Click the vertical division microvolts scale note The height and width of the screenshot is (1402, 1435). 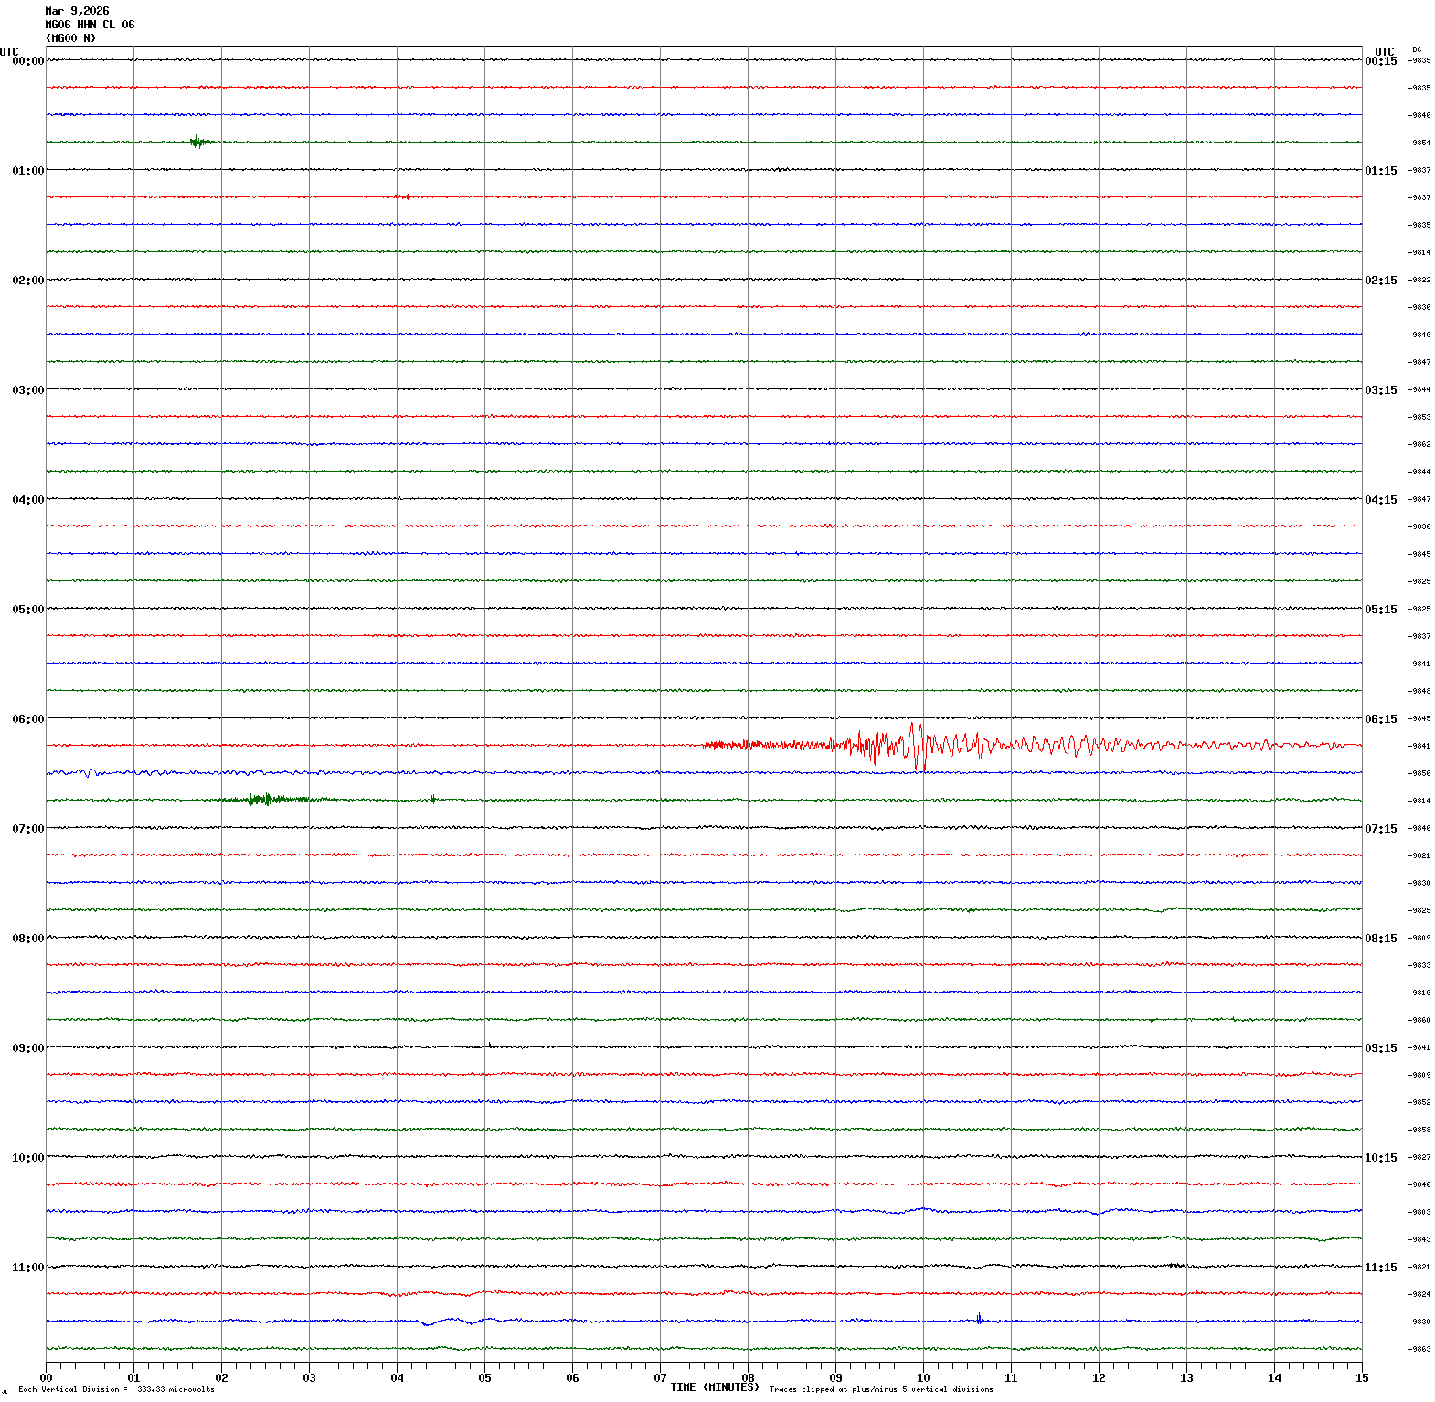point(116,1389)
